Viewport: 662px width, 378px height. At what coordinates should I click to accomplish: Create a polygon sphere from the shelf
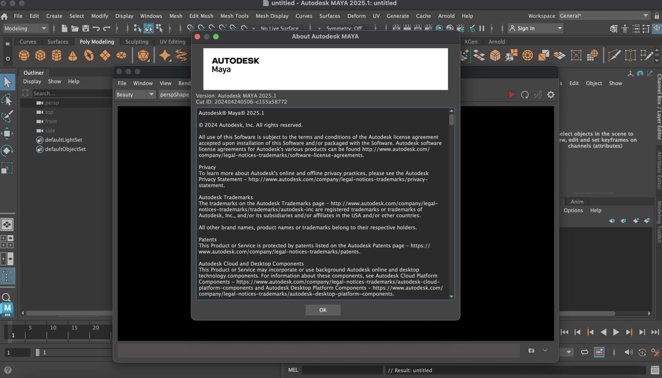[24, 55]
